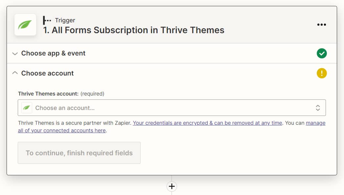Click the green checkmark status icon

(x=322, y=53)
